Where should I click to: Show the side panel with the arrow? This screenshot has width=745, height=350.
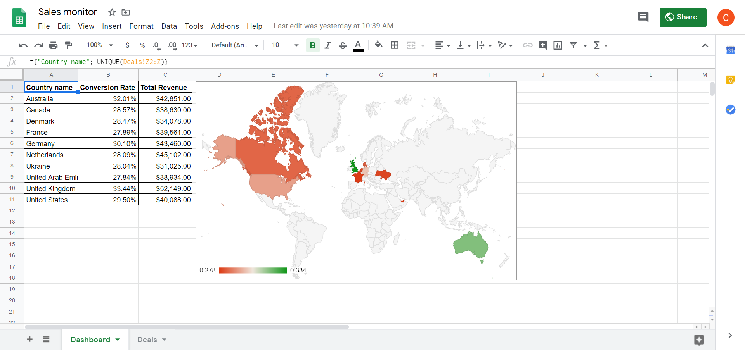(730, 335)
